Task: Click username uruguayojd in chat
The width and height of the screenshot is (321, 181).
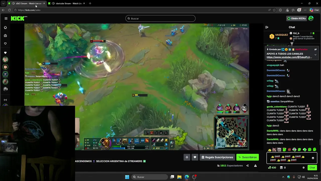Action: [x=273, y=65]
